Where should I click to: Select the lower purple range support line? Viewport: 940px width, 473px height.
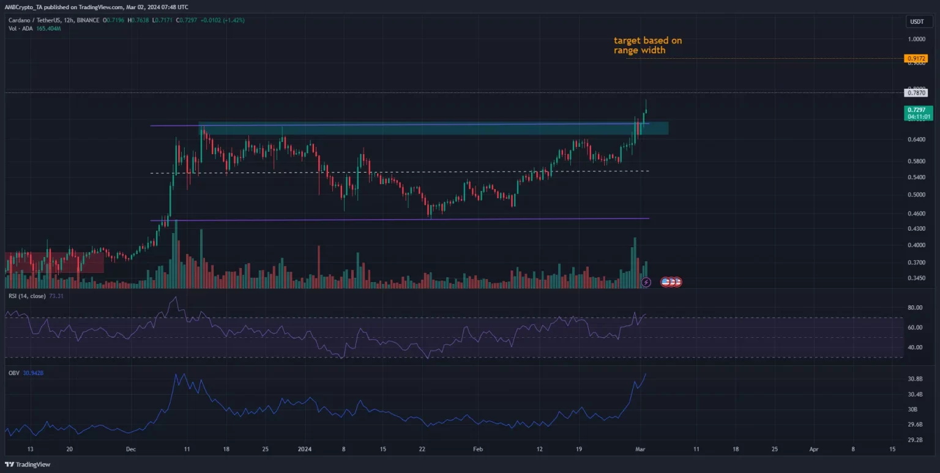398,218
